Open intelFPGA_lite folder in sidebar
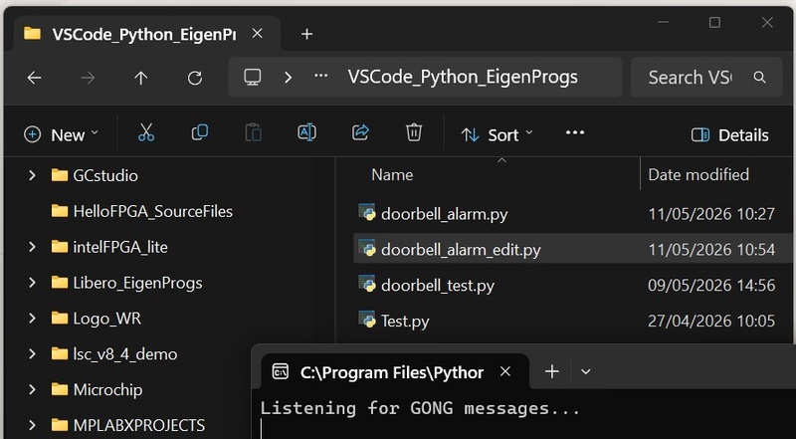This screenshot has width=796, height=439. [x=109, y=247]
